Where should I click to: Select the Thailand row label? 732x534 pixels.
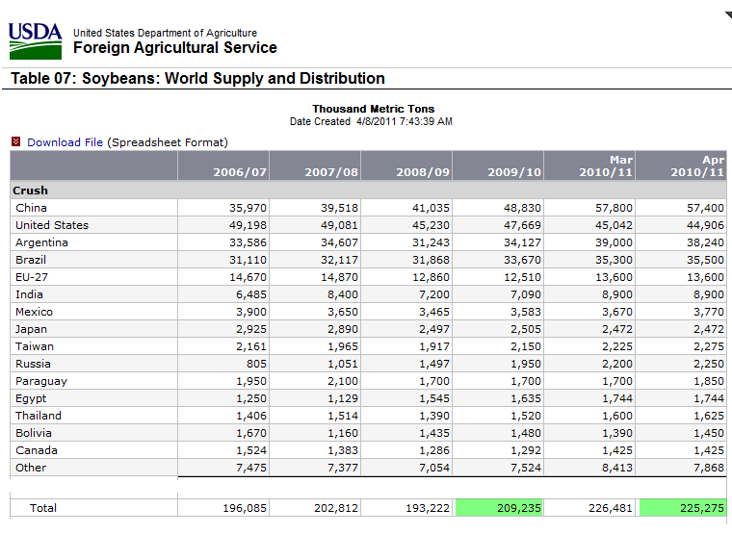coord(39,416)
